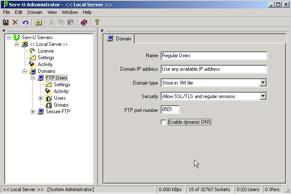291x194 pixels.
Task: Collapse the Local Server tree node
Action: tap(16, 44)
